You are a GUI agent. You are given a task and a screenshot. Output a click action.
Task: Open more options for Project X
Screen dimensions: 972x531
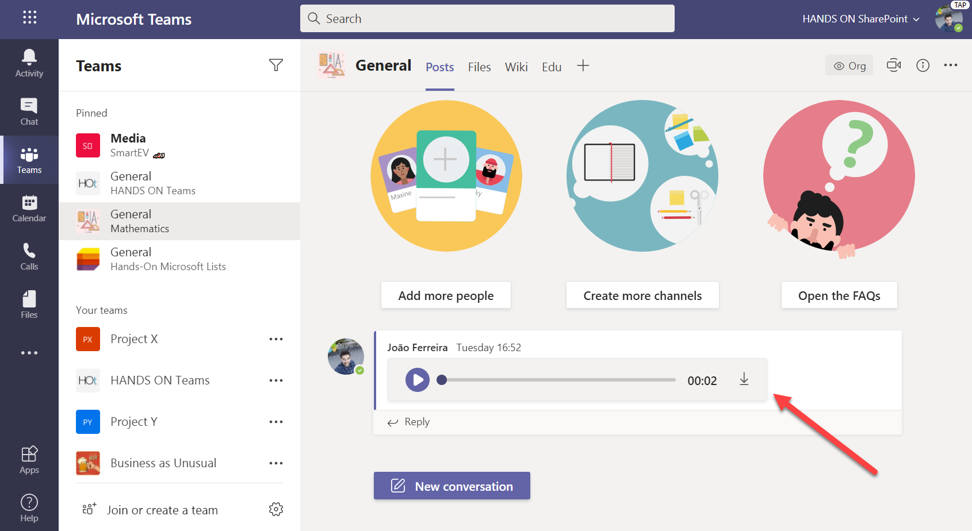[276, 339]
